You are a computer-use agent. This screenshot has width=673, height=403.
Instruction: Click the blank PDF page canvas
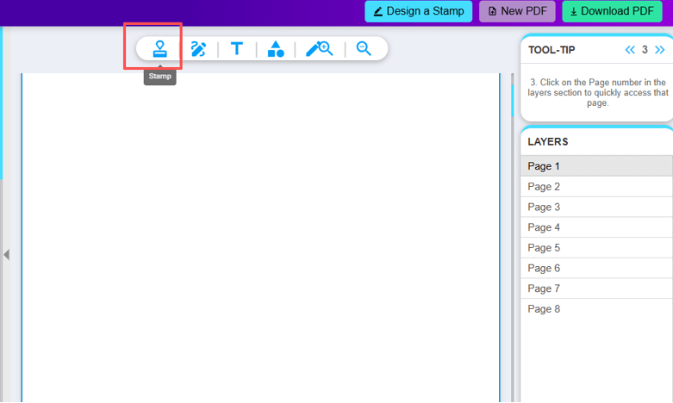point(261,238)
